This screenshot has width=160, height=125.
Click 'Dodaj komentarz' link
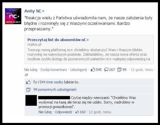[x=53, y=70]
